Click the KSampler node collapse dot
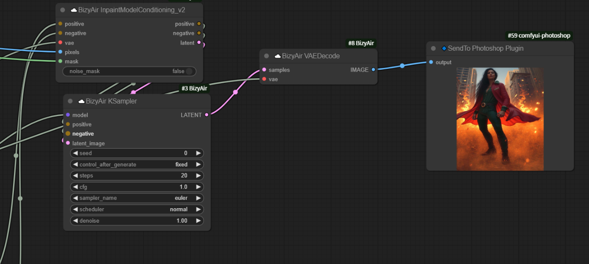The height and width of the screenshot is (264, 589). pos(70,101)
